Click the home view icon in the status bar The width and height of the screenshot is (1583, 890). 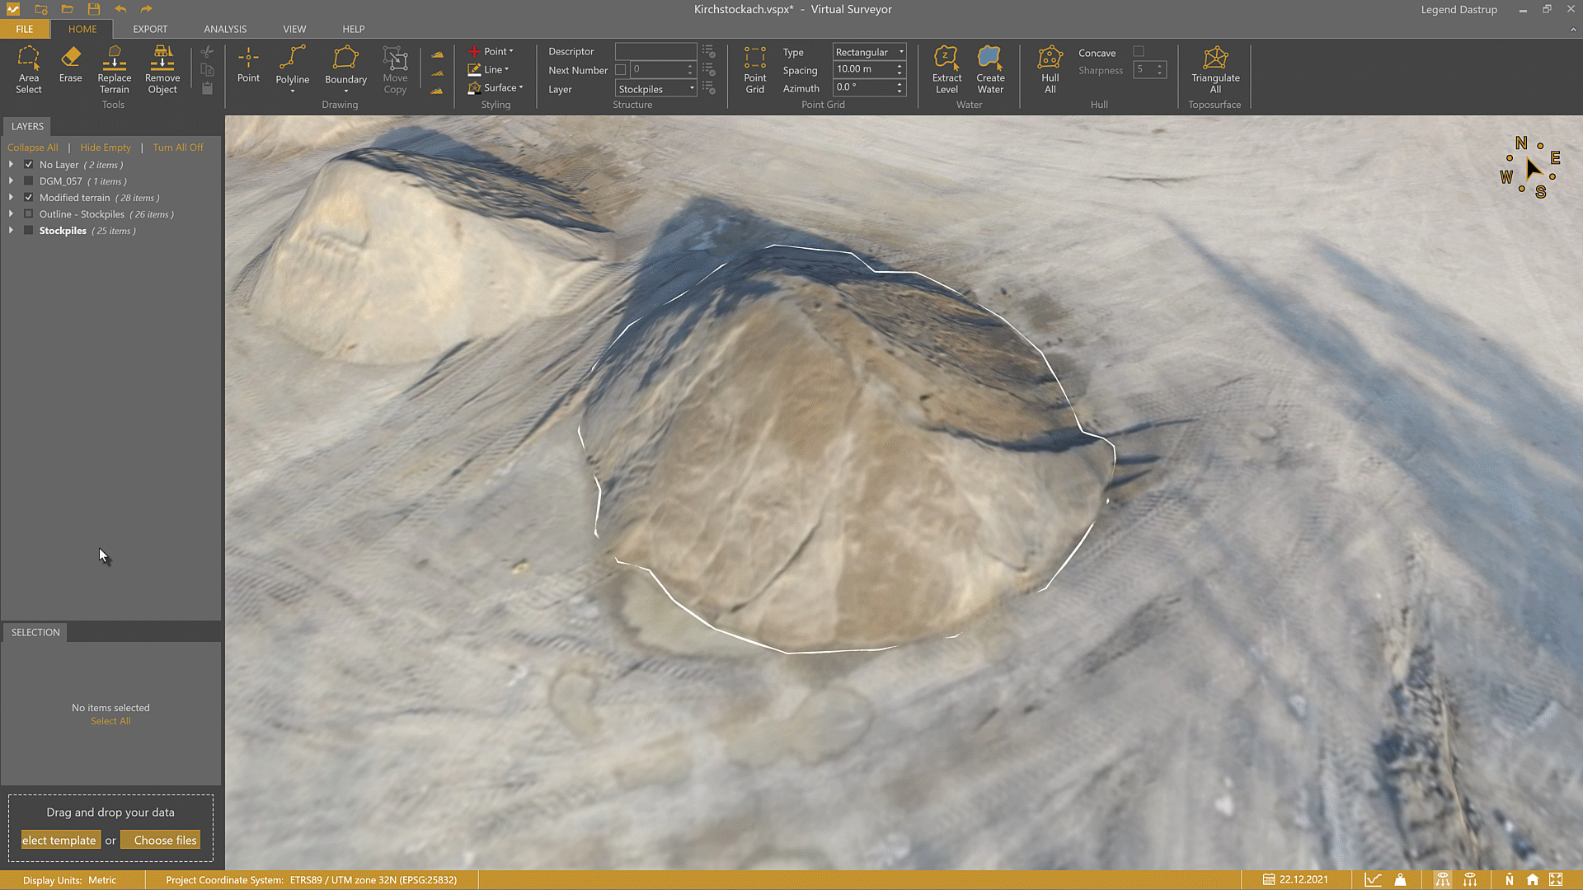[1532, 879]
